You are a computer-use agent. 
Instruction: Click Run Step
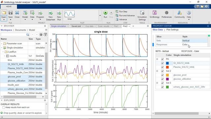121,12
